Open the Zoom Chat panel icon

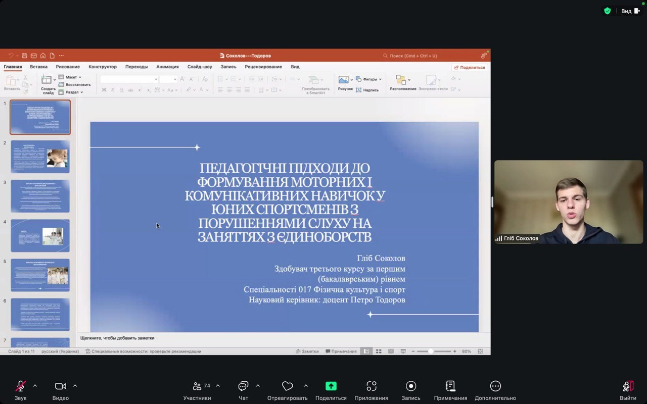[x=243, y=386]
